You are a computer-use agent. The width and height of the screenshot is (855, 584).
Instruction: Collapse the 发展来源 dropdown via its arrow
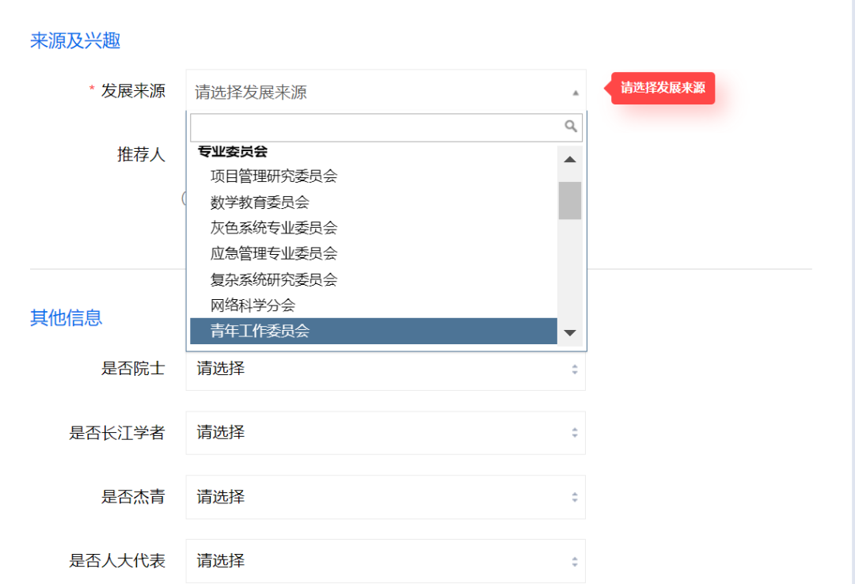coord(576,91)
